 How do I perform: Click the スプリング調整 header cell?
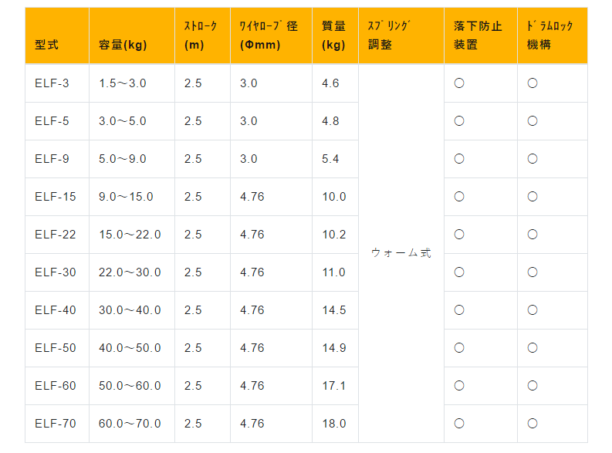[x=401, y=35]
